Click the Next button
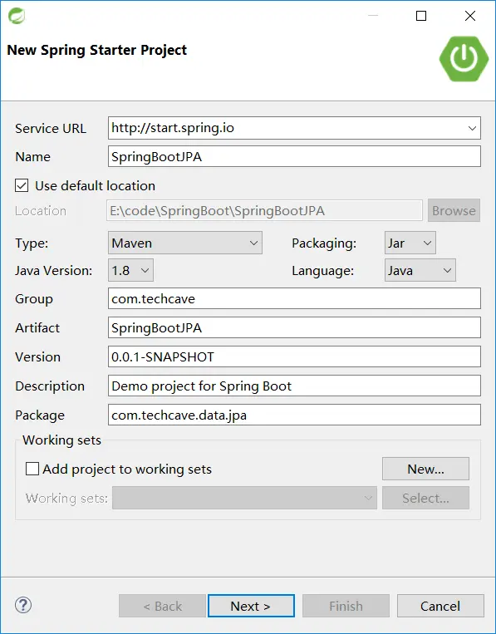Screen dimensions: 496x634 tap(251, 606)
